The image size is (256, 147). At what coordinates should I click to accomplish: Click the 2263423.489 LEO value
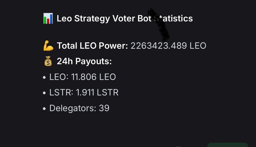tap(168, 46)
